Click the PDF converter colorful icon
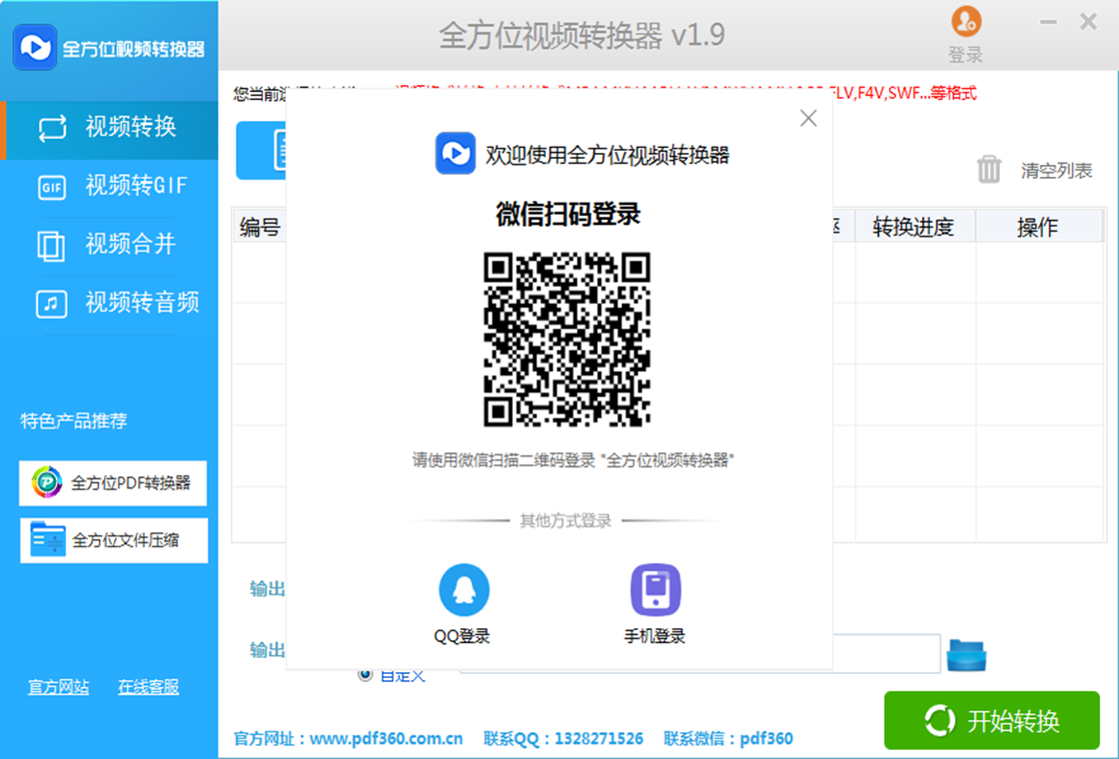The height and width of the screenshot is (759, 1119). 47,483
